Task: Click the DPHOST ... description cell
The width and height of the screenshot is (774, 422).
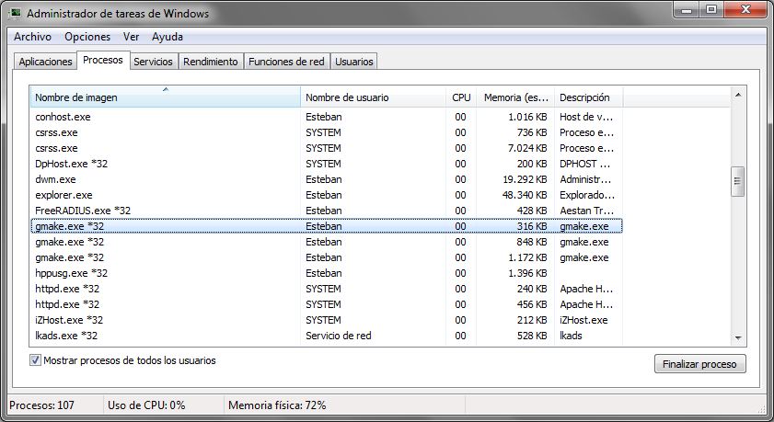Action: click(x=585, y=164)
